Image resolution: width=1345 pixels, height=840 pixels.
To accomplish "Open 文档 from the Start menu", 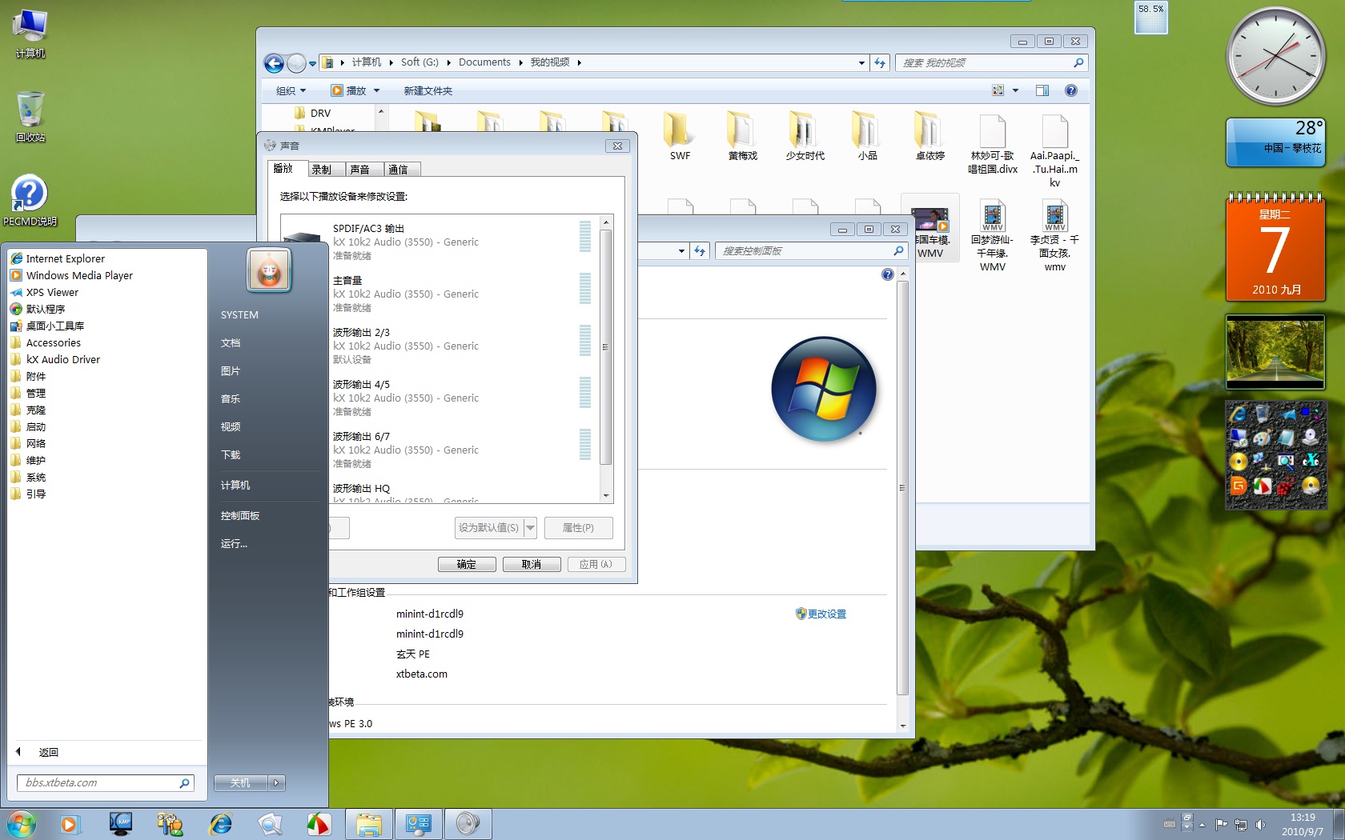I will (231, 343).
